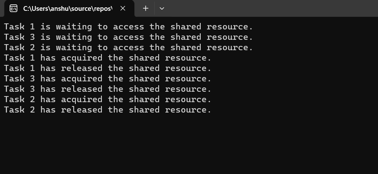
Task: Click the 'Task 3 has released' line
Action: pyautogui.click(x=108, y=89)
